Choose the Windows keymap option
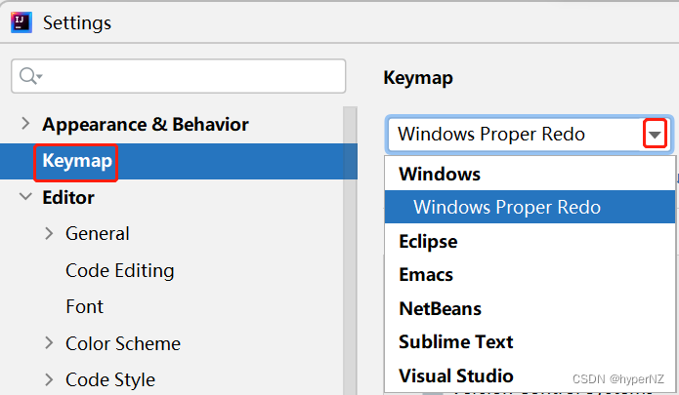 coord(530,175)
